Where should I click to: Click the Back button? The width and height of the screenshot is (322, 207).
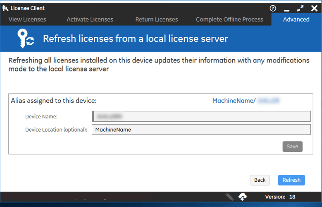(260, 180)
